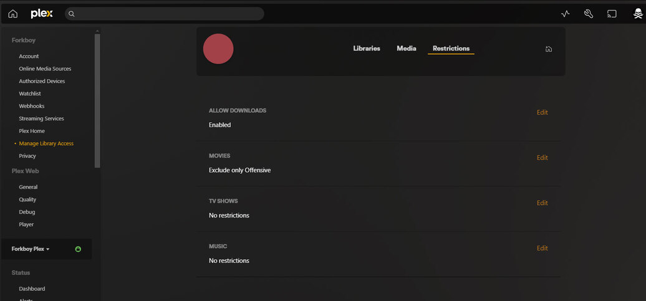Open Authorized Devices in sidebar
646x301 pixels.
(42, 81)
